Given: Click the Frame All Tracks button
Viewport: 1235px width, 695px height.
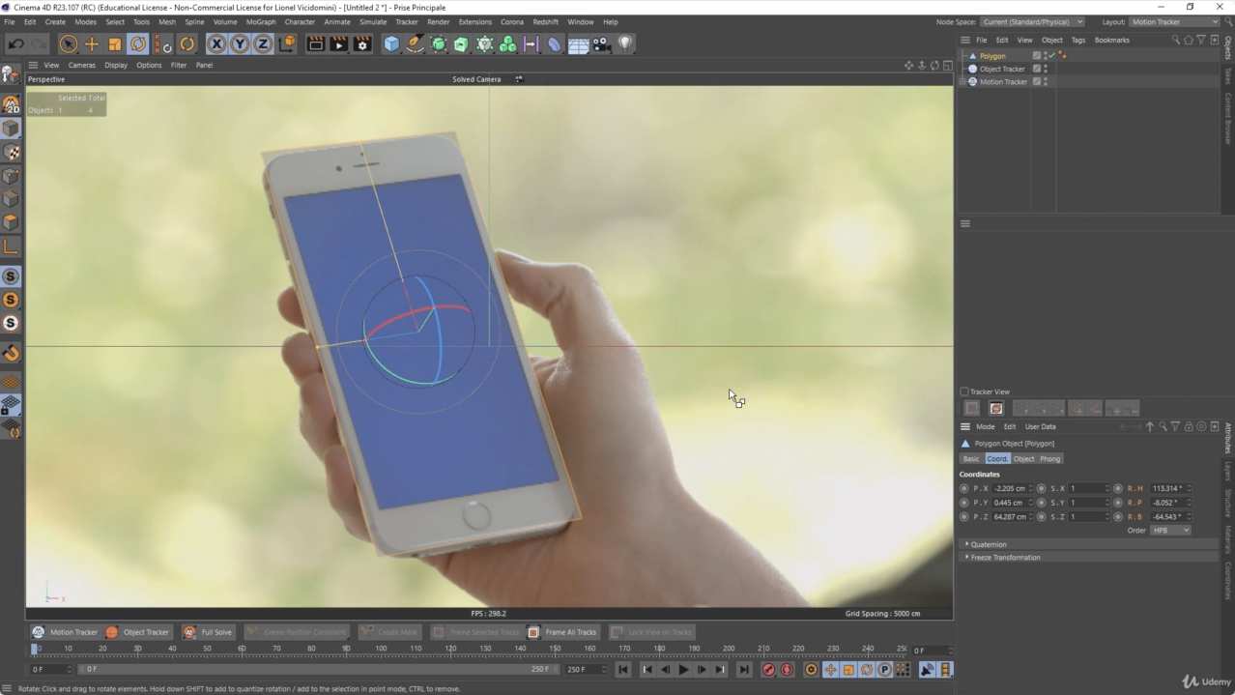Looking at the screenshot, I should tap(562, 632).
